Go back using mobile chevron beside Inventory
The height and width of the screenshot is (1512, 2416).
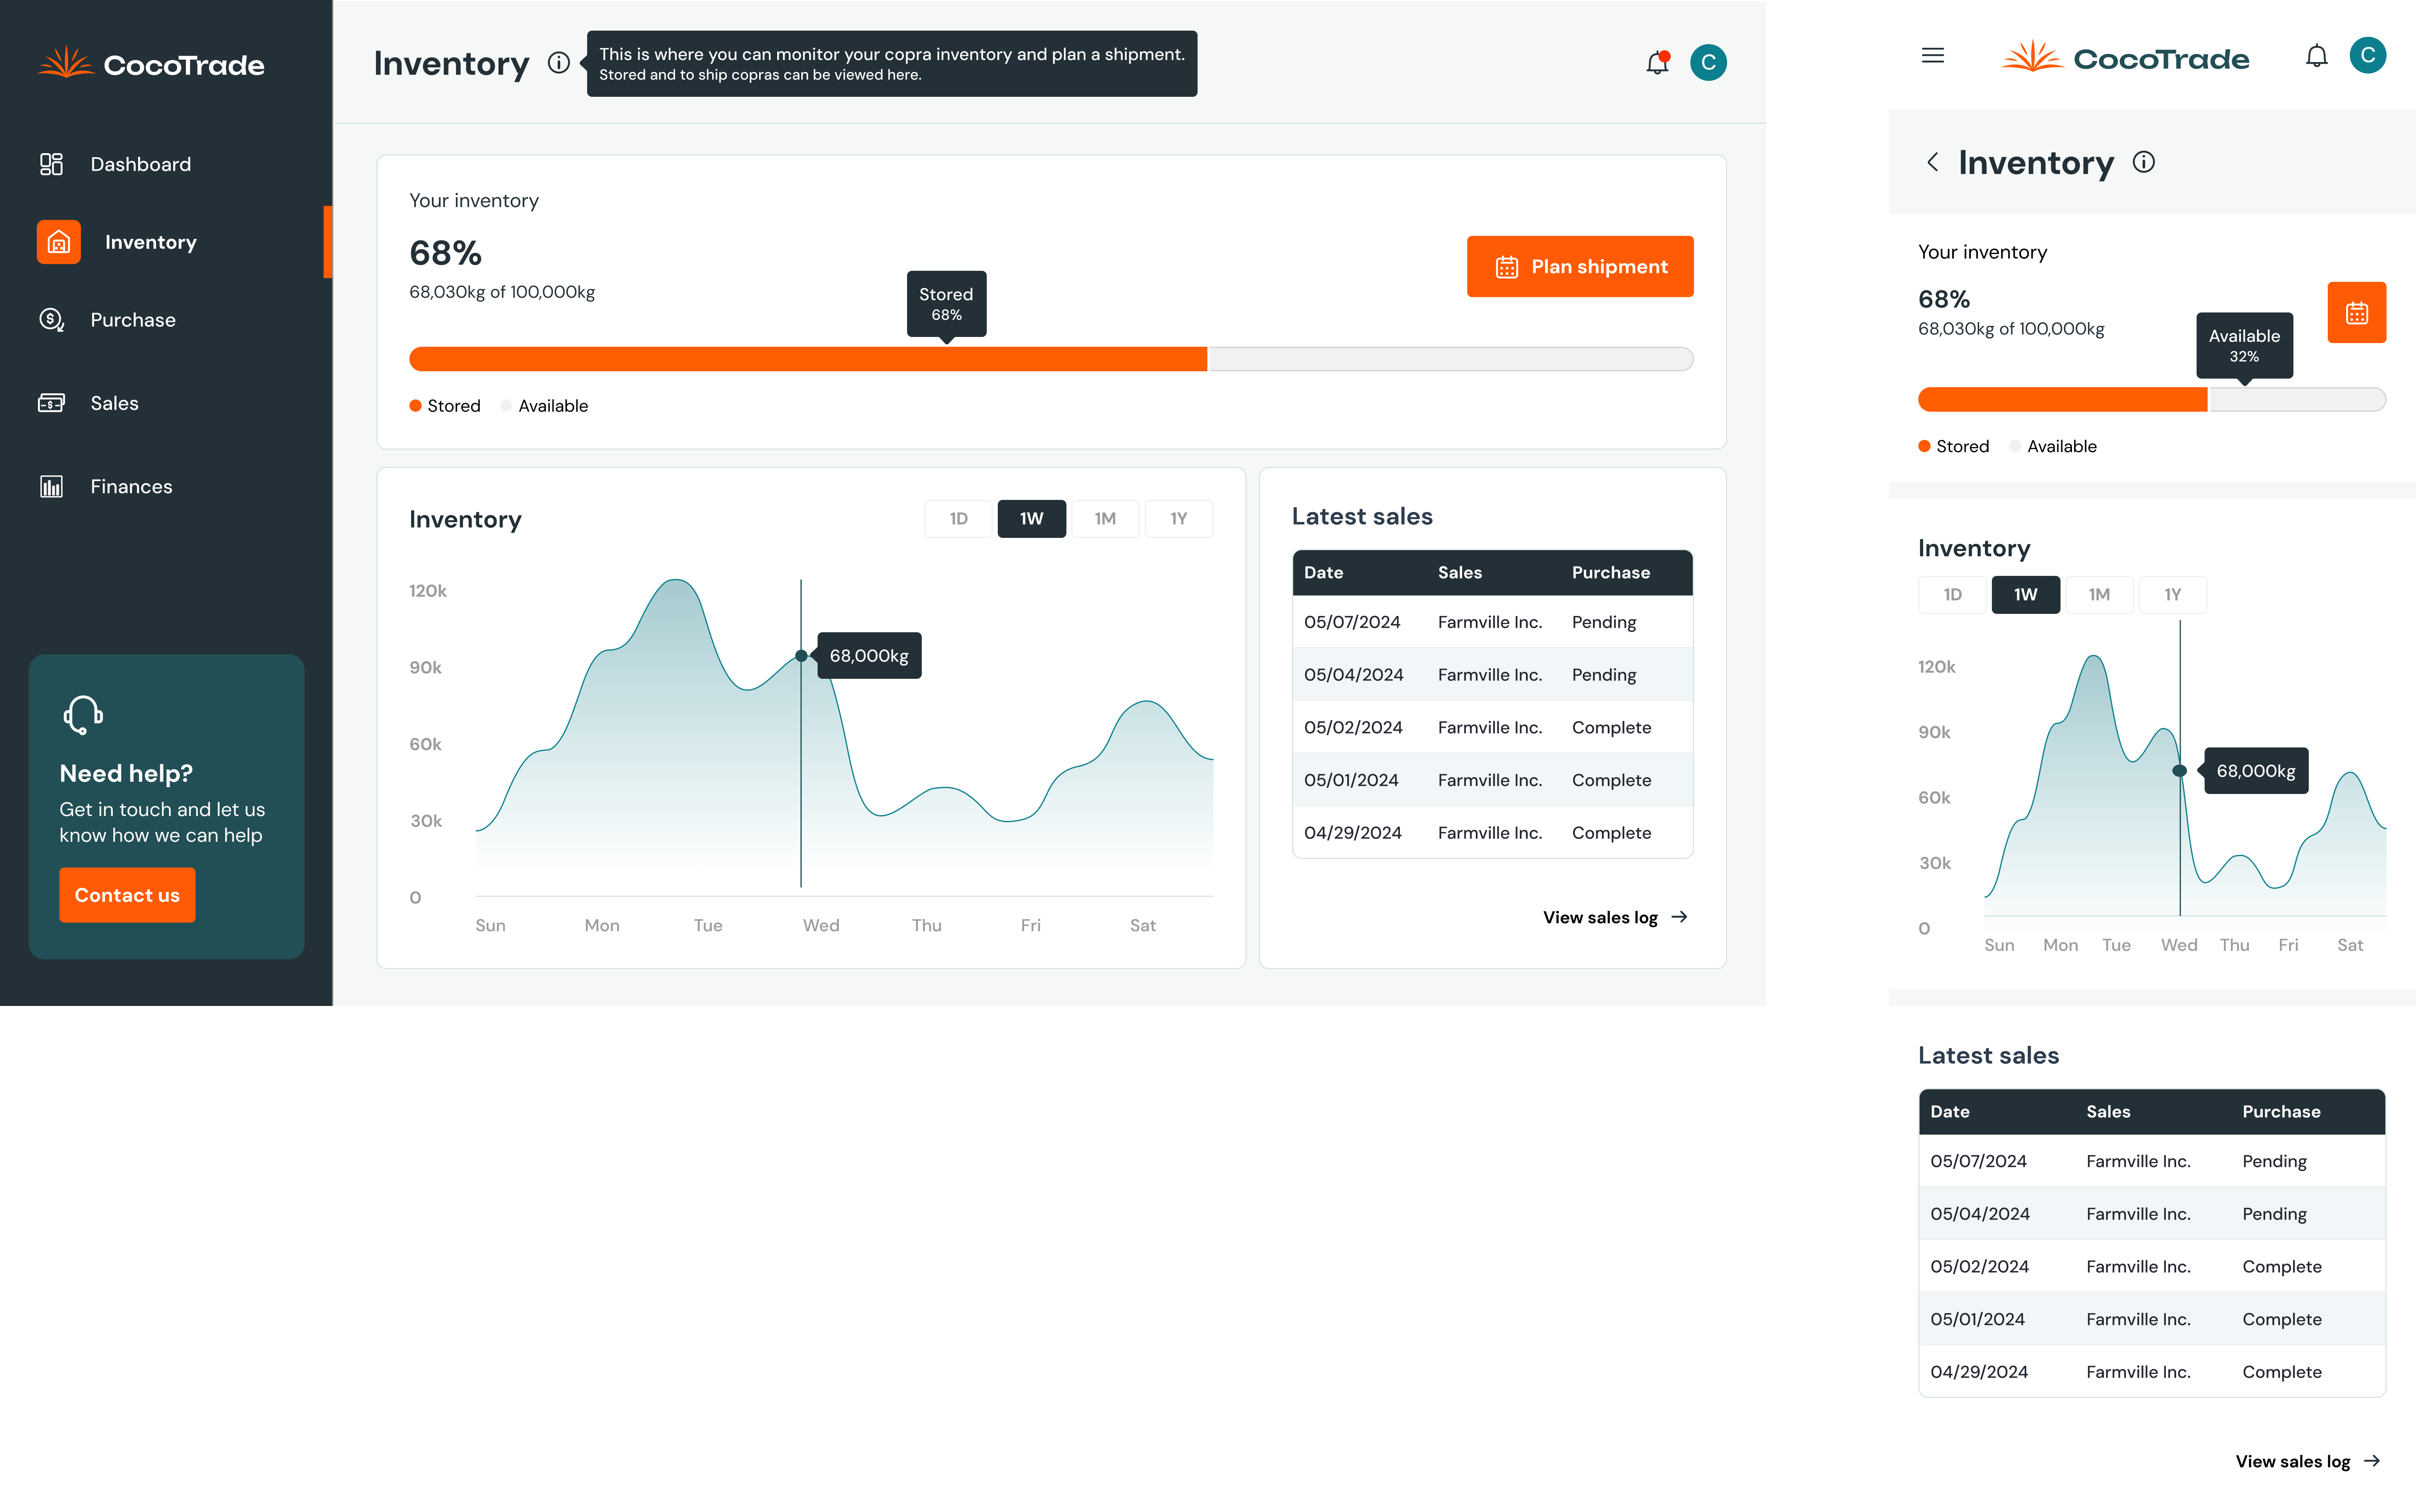(x=1933, y=162)
